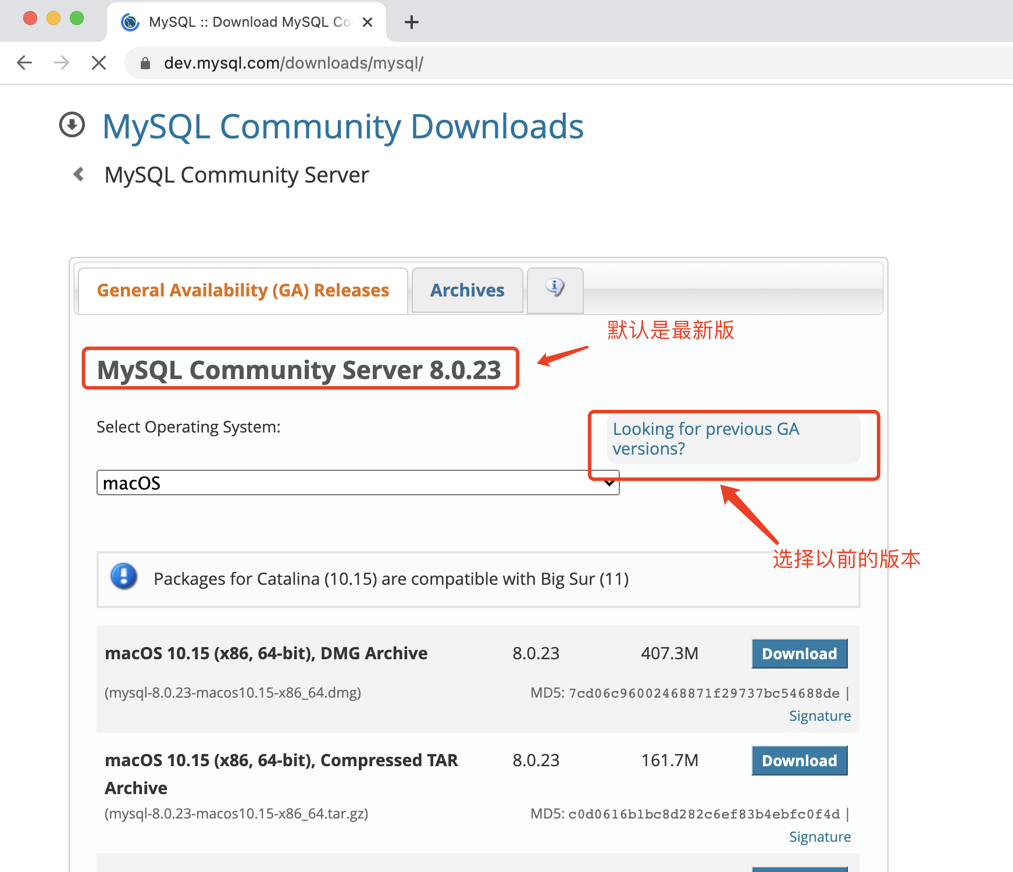Click the lock icon in address bar

click(x=145, y=63)
